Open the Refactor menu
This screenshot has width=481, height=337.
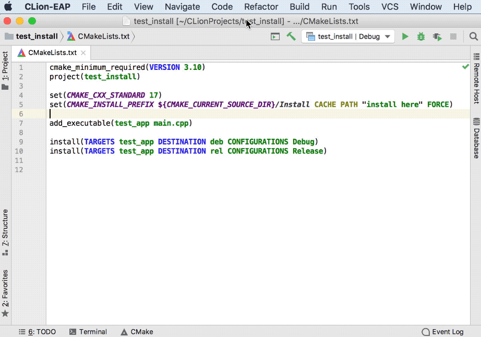(x=261, y=7)
